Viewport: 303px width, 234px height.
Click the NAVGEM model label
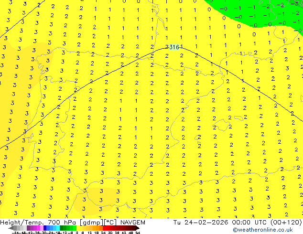(x=133, y=223)
